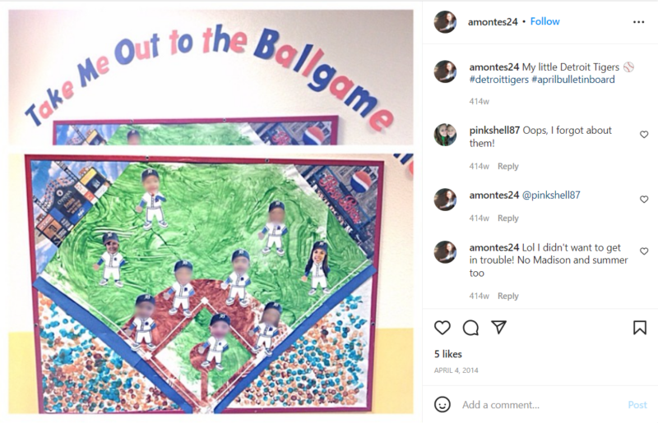This screenshot has width=658, height=423.
Task: Reply to the 'No Madison and summer' comment
Action: coord(507,296)
